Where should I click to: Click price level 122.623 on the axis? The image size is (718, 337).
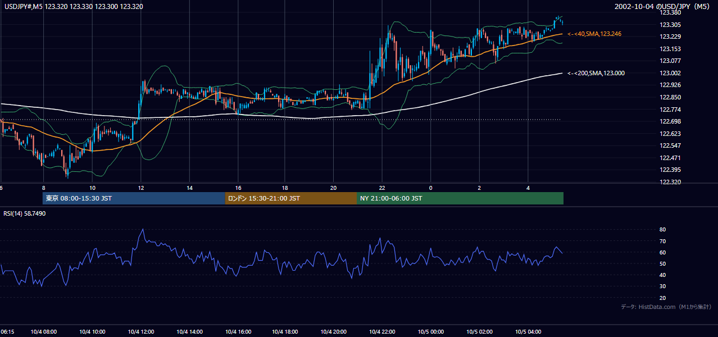pyautogui.click(x=670, y=134)
